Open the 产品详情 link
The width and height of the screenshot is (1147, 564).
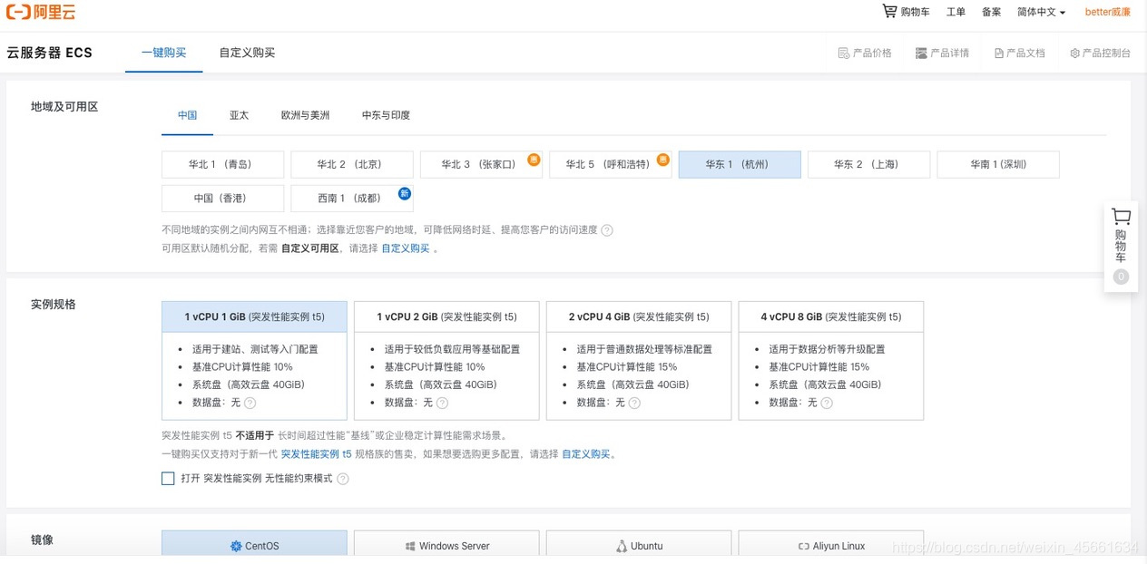pyautogui.click(x=943, y=53)
